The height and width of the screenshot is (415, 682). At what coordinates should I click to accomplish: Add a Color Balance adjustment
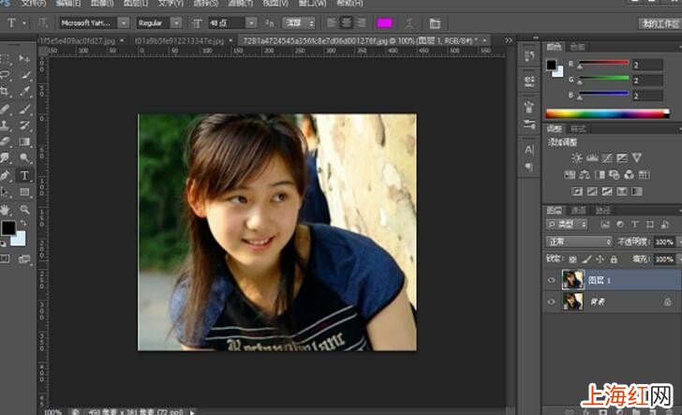(585, 175)
